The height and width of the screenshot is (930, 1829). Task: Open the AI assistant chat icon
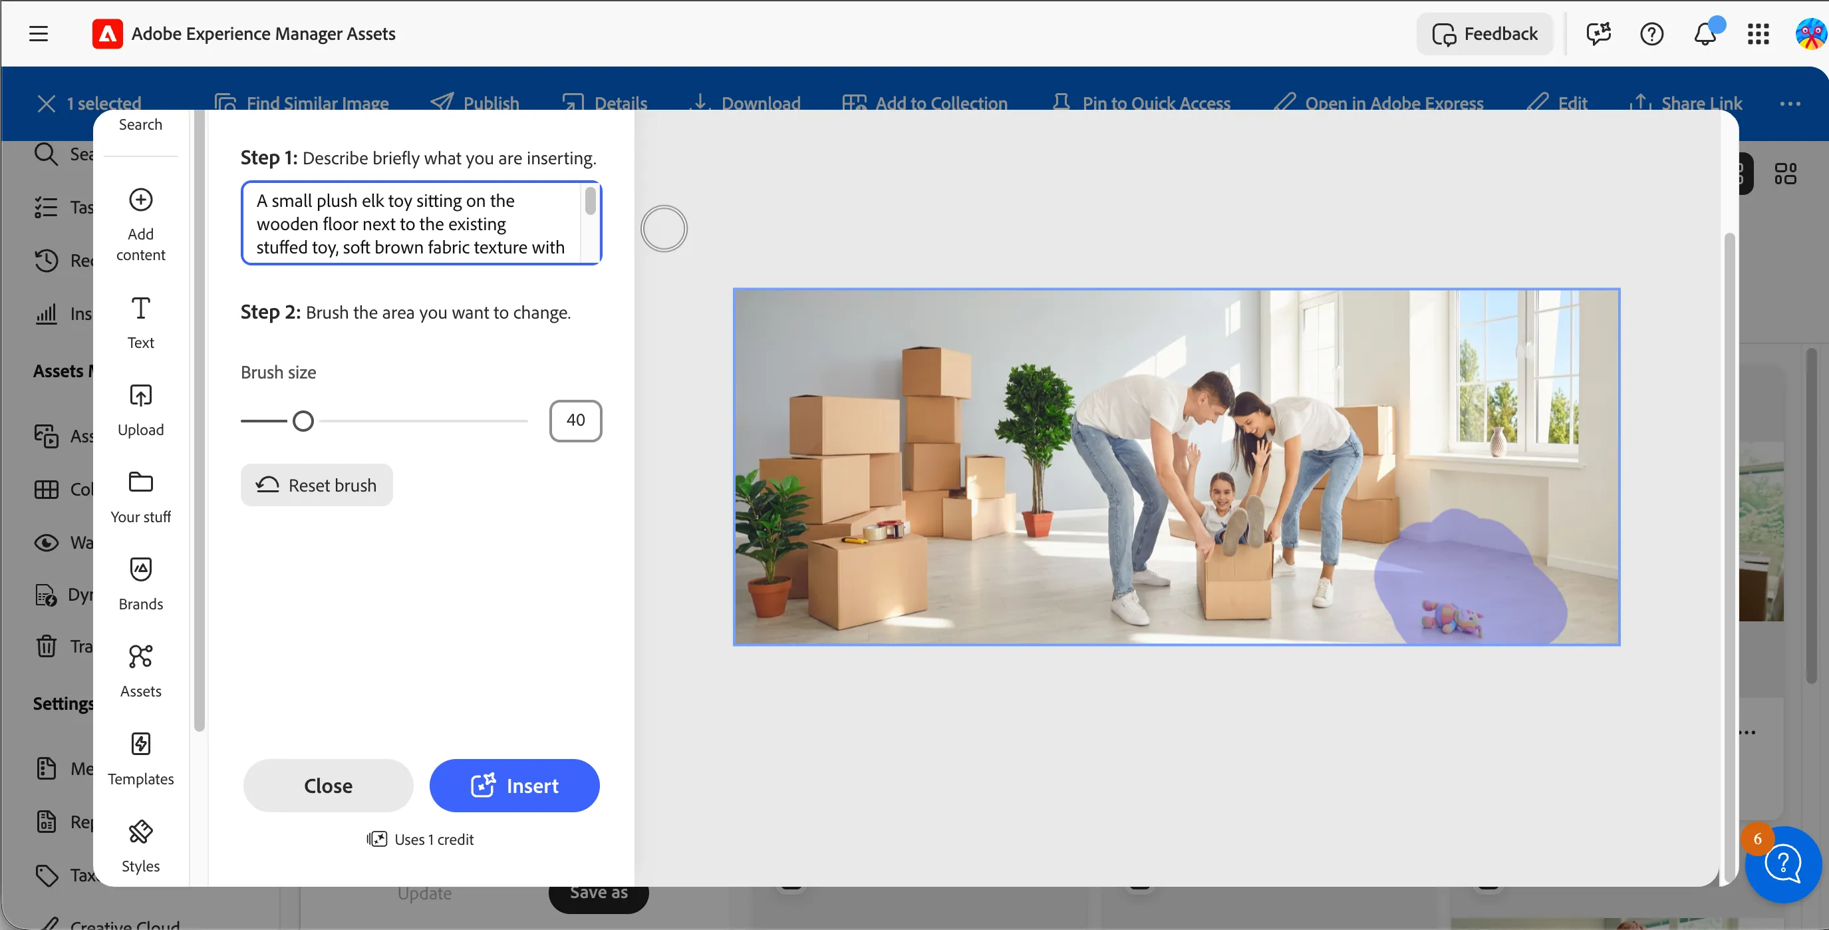(x=1599, y=33)
